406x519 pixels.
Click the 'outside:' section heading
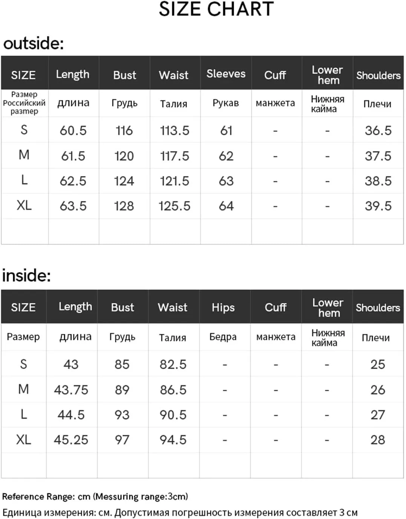(34, 43)
